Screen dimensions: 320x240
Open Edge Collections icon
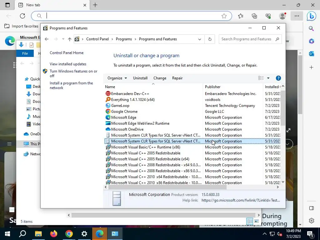254,16
